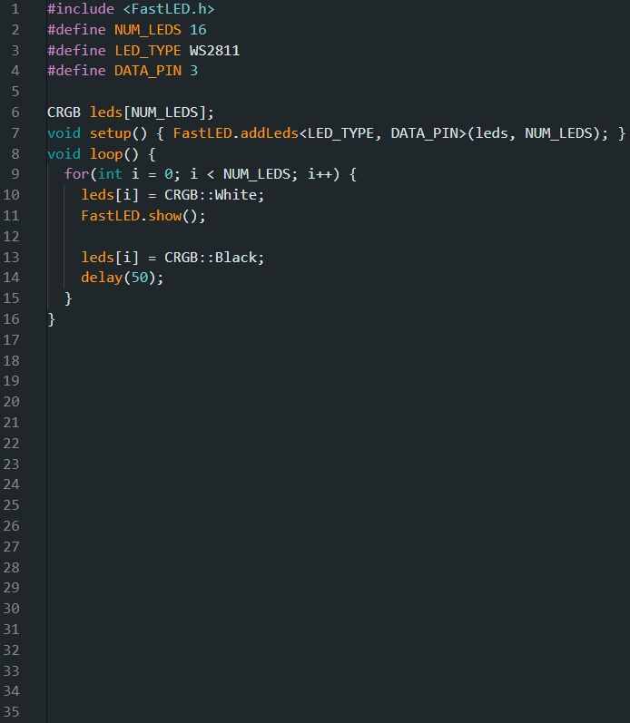Click line number 35 in the gutter
Image resolution: width=630 pixels, height=723 pixels.
11,712
